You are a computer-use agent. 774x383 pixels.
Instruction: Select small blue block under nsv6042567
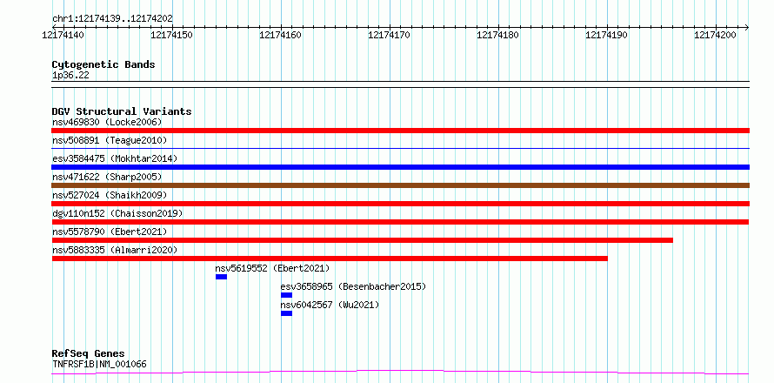click(286, 313)
